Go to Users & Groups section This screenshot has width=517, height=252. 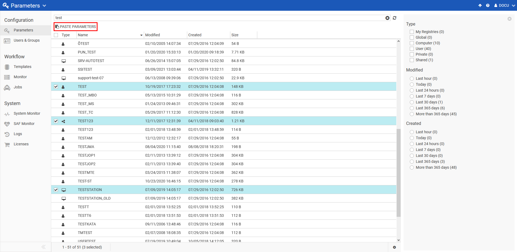(x=26, y=40)
